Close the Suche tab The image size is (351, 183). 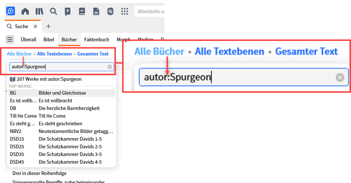[35, 26]
